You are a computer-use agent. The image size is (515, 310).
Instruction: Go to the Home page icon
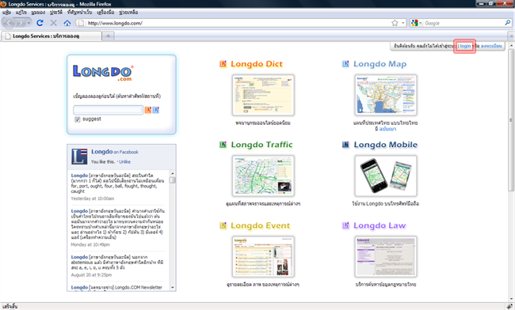(67, 23)
